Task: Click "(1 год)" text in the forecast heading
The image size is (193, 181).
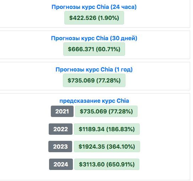Action: [x=123, y=69]
